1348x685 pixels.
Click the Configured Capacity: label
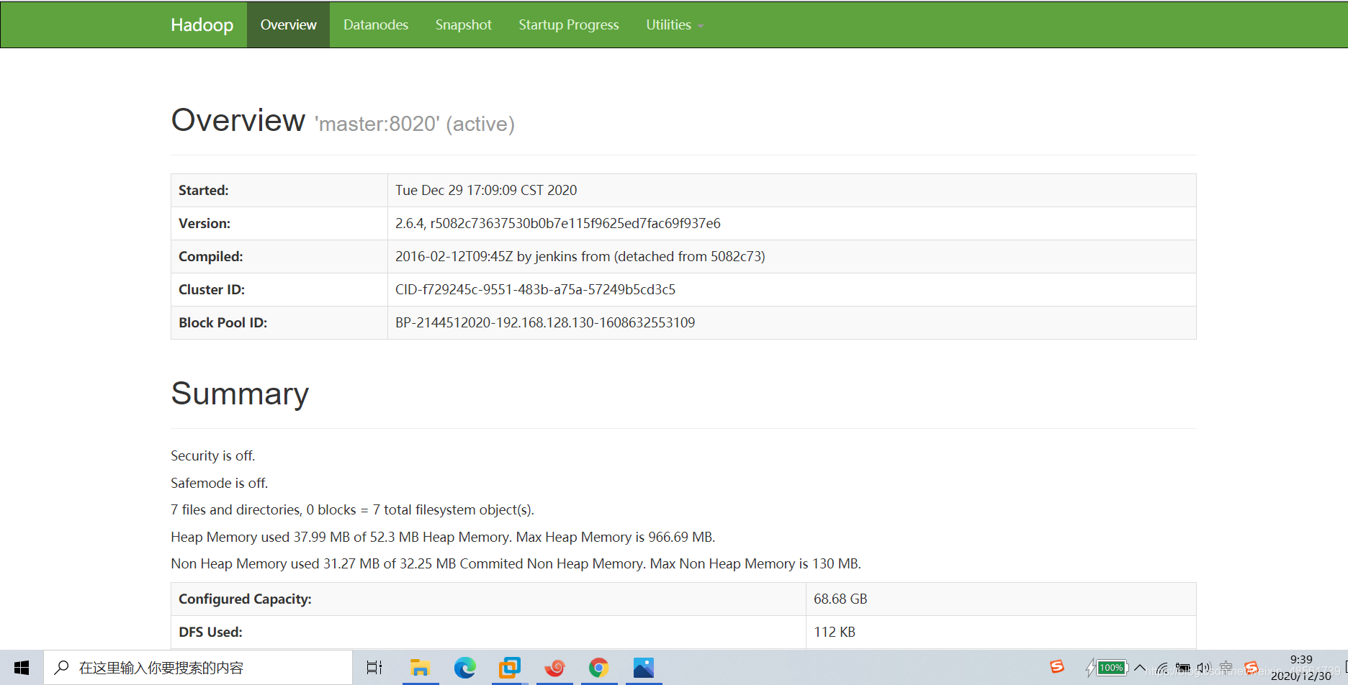[245, 599]
